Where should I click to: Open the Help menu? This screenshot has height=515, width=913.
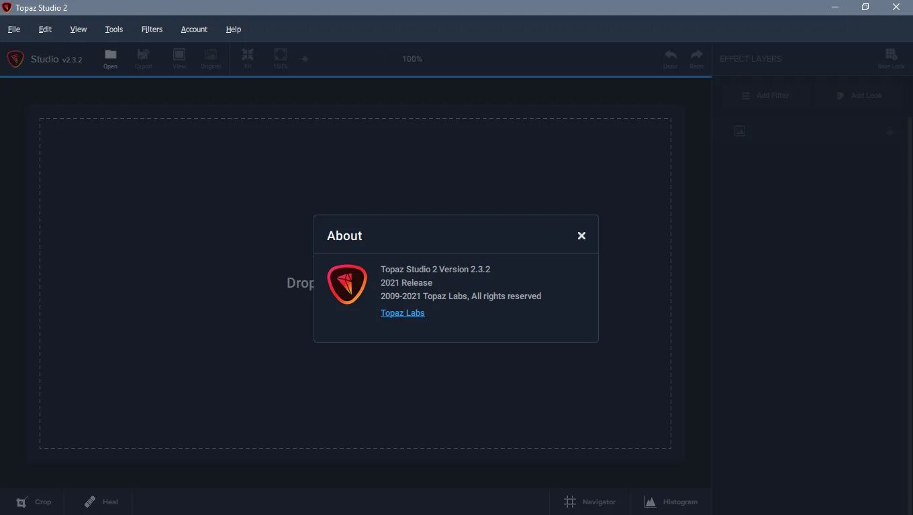point(234,30)
